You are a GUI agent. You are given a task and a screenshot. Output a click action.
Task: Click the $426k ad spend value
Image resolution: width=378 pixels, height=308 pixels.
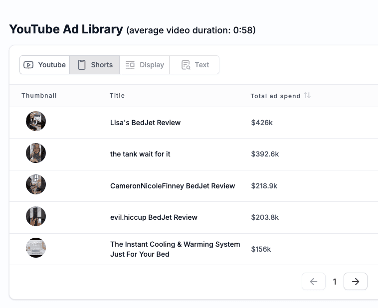pyautogui.click(x=262, y=123)
